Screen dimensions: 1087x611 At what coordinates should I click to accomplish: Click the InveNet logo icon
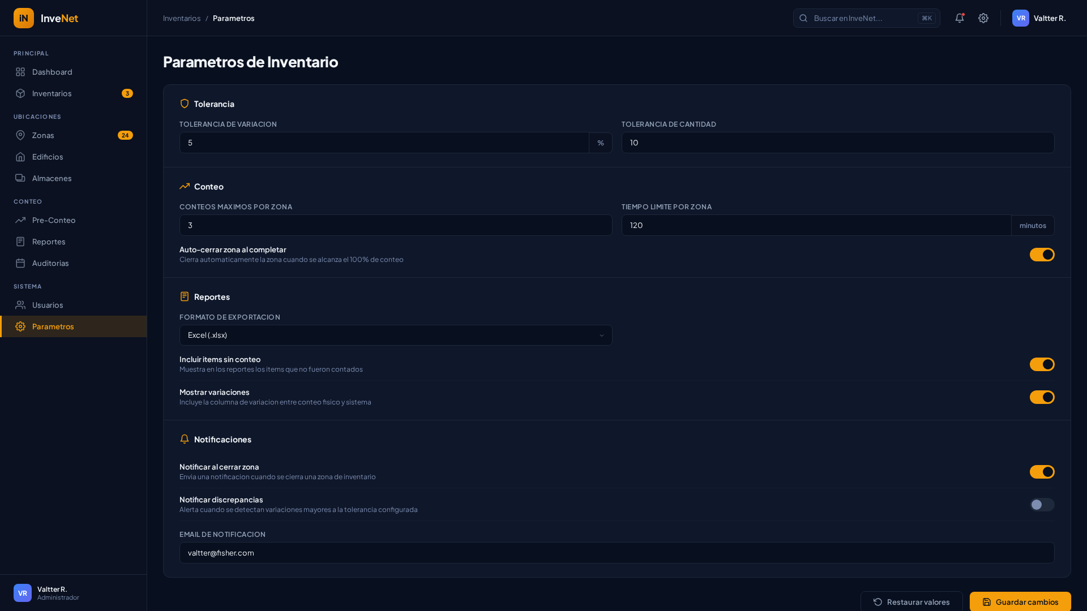(24, 18)
